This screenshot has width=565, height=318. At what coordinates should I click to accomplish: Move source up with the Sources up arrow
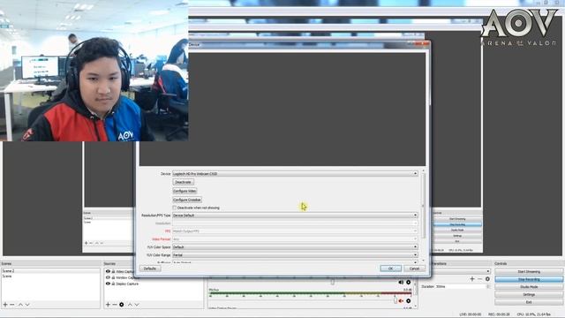130,305
